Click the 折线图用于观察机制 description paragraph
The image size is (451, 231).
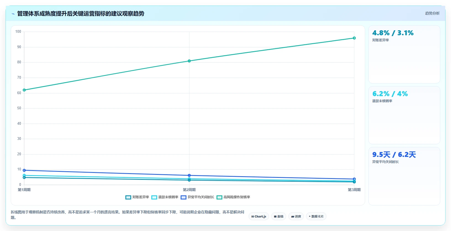pos(127,215)
